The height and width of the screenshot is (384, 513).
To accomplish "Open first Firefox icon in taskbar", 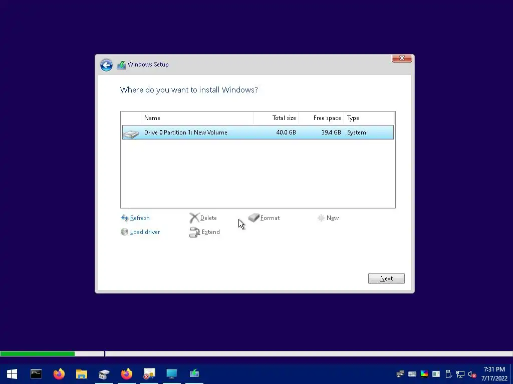I will pyautogui.click(x=59, y=374).
